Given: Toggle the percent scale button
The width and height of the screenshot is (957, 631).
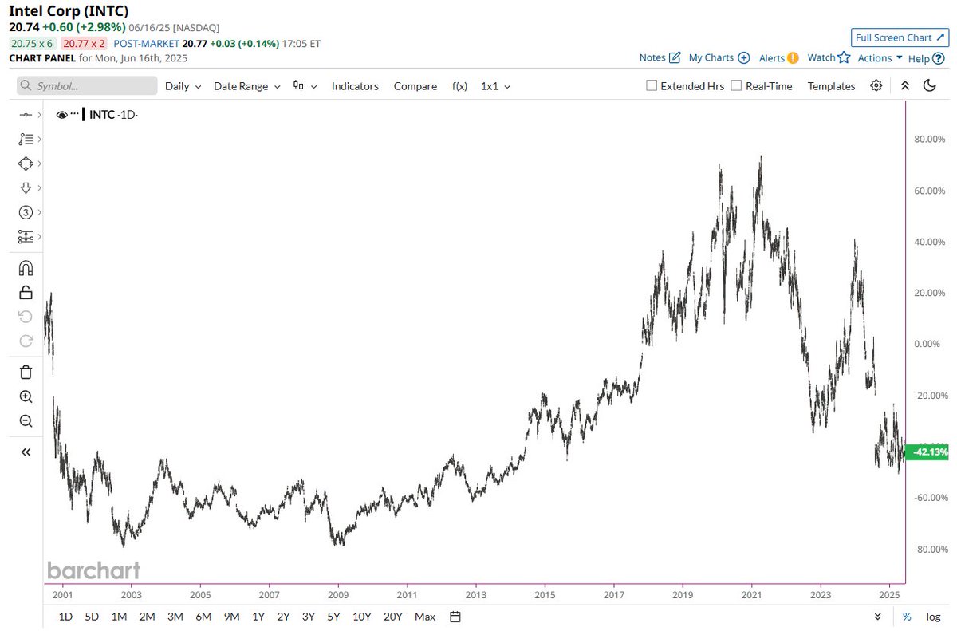Looking at the screenshot, I should point(907,617).
